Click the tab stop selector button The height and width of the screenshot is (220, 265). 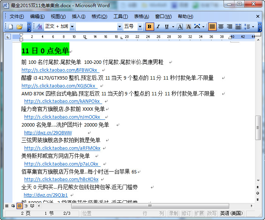point(8,37)
